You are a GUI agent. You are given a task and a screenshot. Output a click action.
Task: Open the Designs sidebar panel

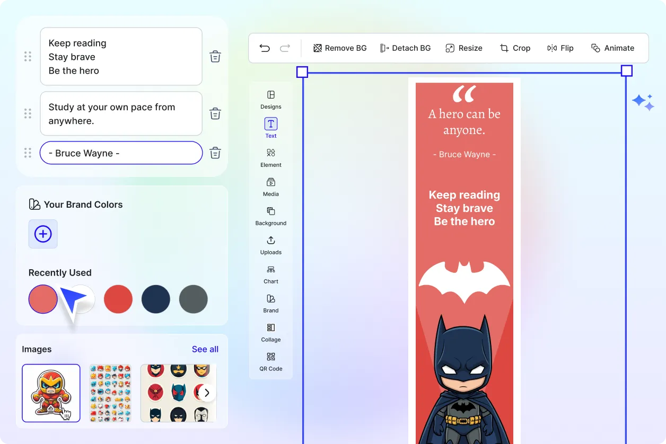coord(271,100)
